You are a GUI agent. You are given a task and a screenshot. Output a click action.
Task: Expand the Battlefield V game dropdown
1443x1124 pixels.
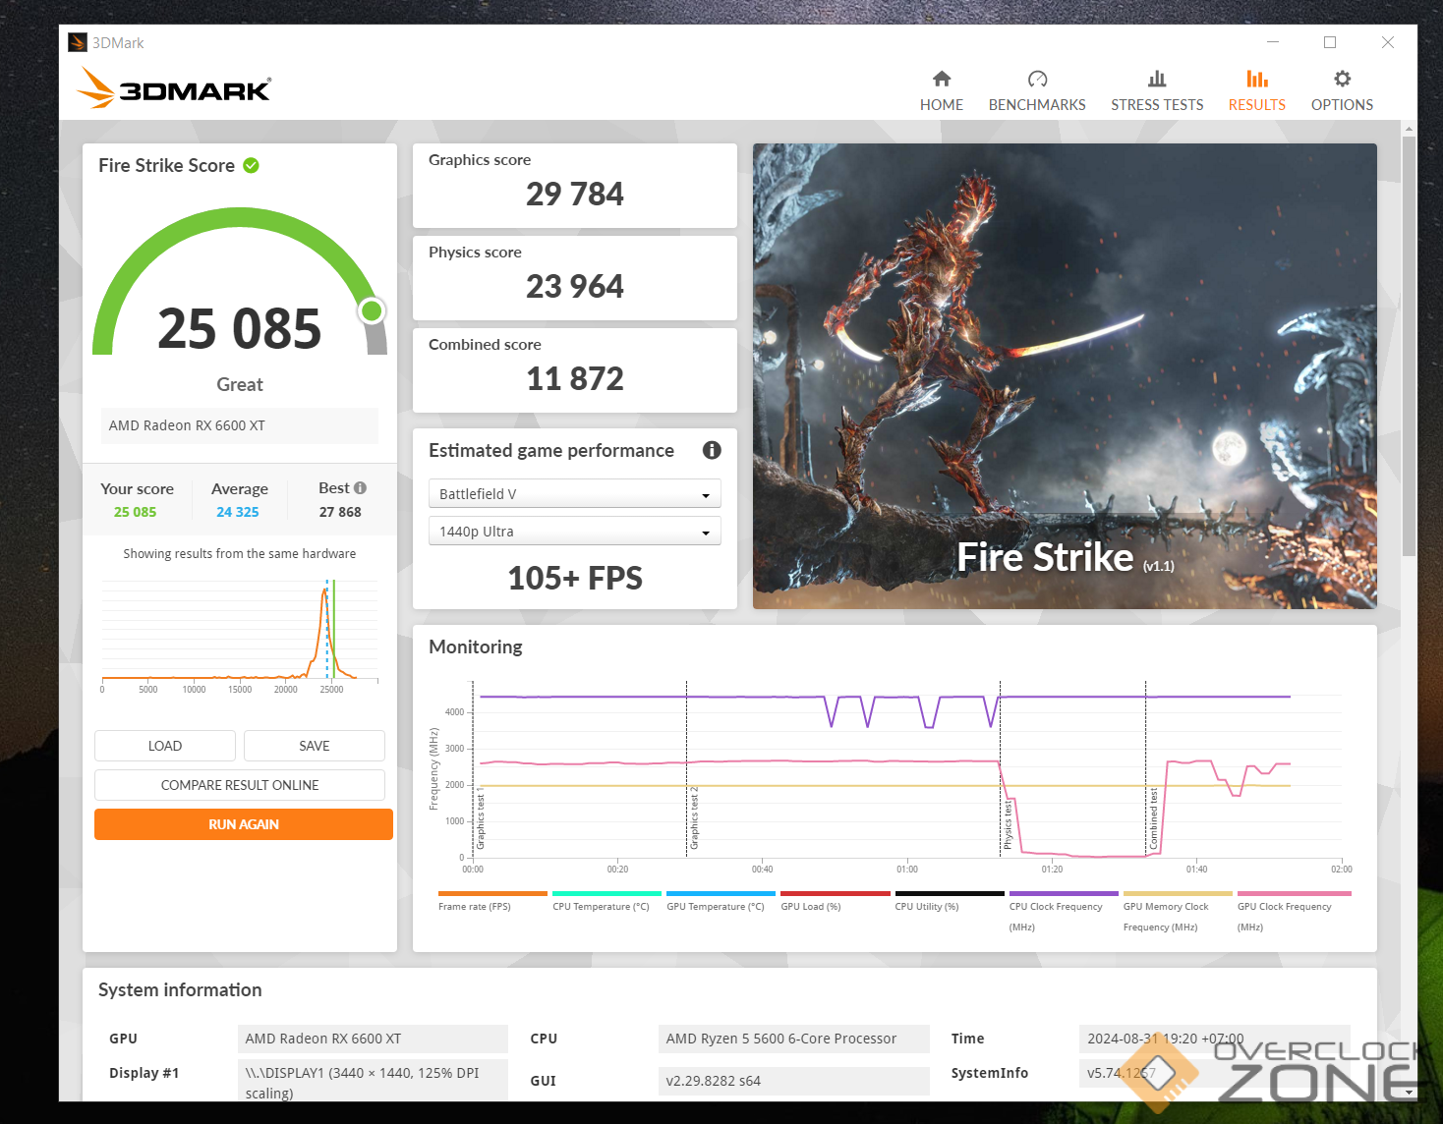[x=574, y=494]
